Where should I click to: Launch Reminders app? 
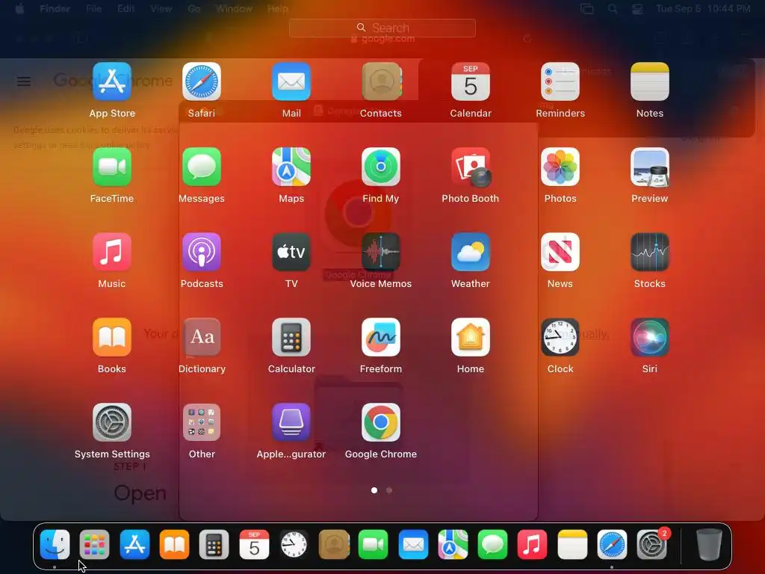(560, 81)
